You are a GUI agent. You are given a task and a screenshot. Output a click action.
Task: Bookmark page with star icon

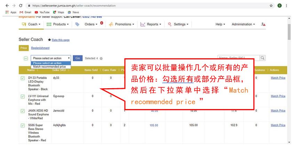pyautogui.click(x=271, y=6)
